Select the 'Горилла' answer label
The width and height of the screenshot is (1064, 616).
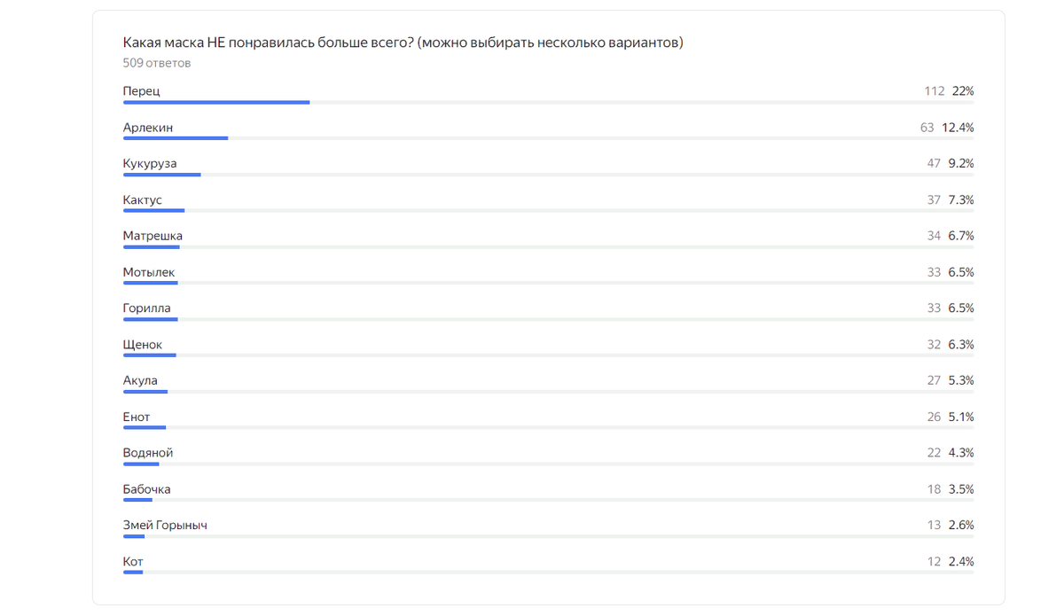click(x=147, y=308)
